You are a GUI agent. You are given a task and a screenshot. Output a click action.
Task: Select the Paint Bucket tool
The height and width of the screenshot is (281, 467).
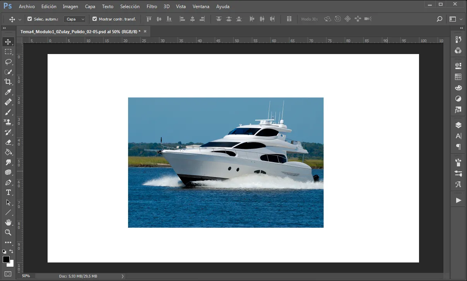click(x=8, y=152)
